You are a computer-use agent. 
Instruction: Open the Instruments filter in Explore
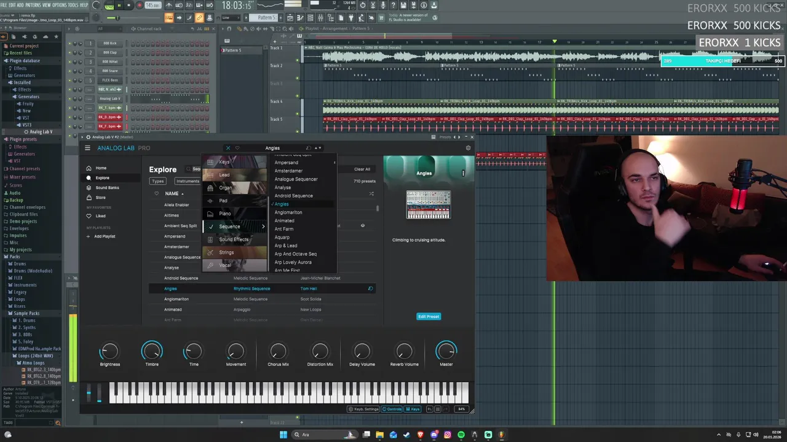coord(188,181)
